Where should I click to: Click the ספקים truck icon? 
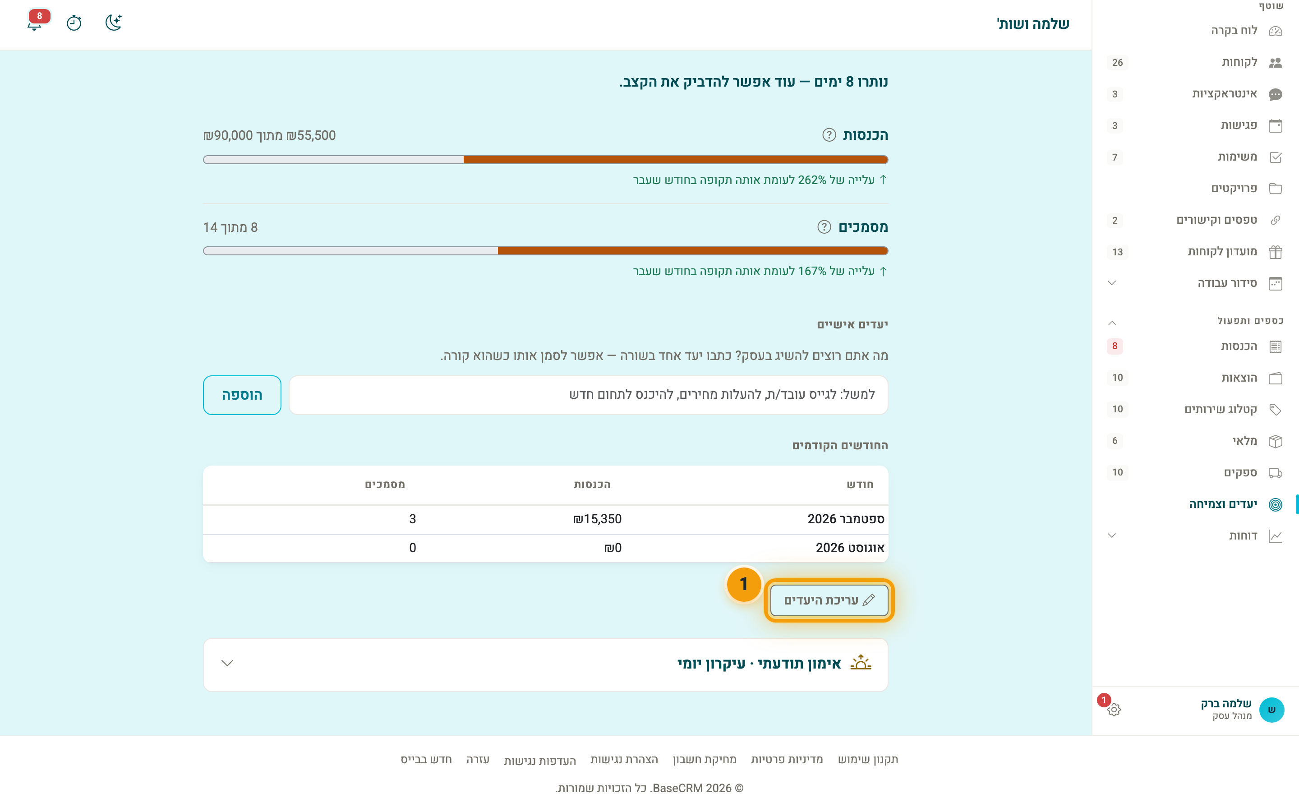click(x=1276, y=473)
